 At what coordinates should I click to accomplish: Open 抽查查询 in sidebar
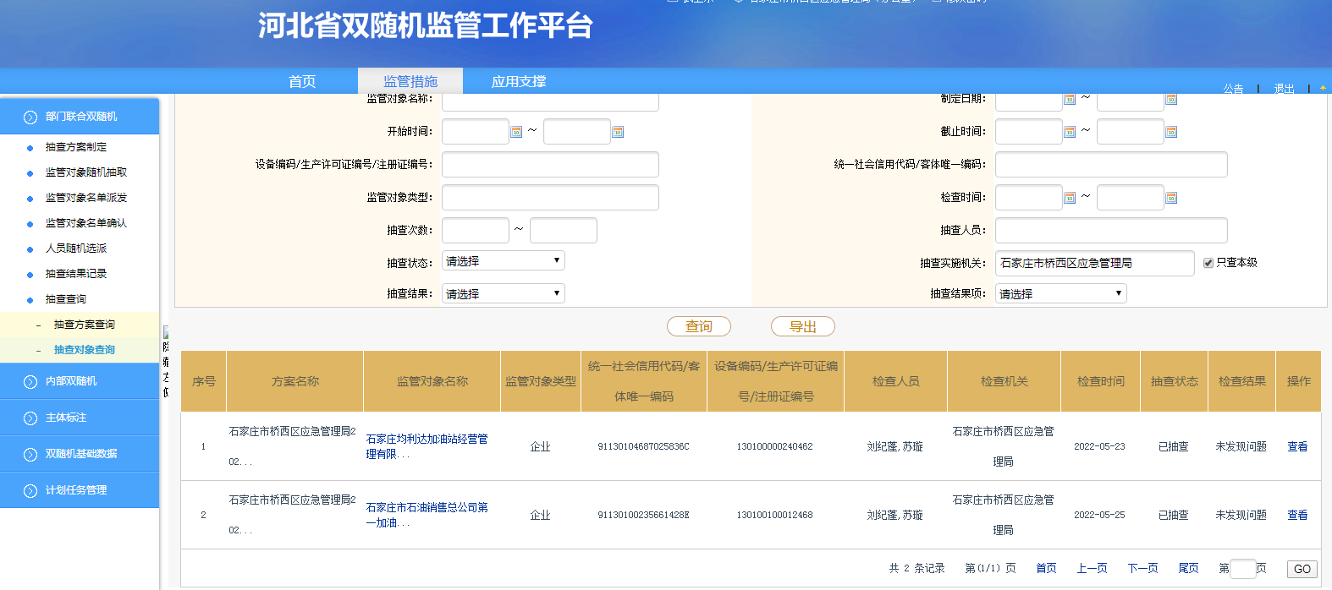coord(66,299)
